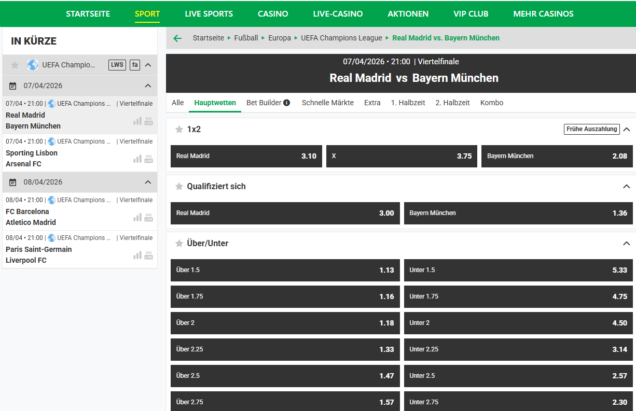The height and width of the screenshot is (411, 636).
Task: Open the 2. Halbzeit tab
Action: [453, 103]
